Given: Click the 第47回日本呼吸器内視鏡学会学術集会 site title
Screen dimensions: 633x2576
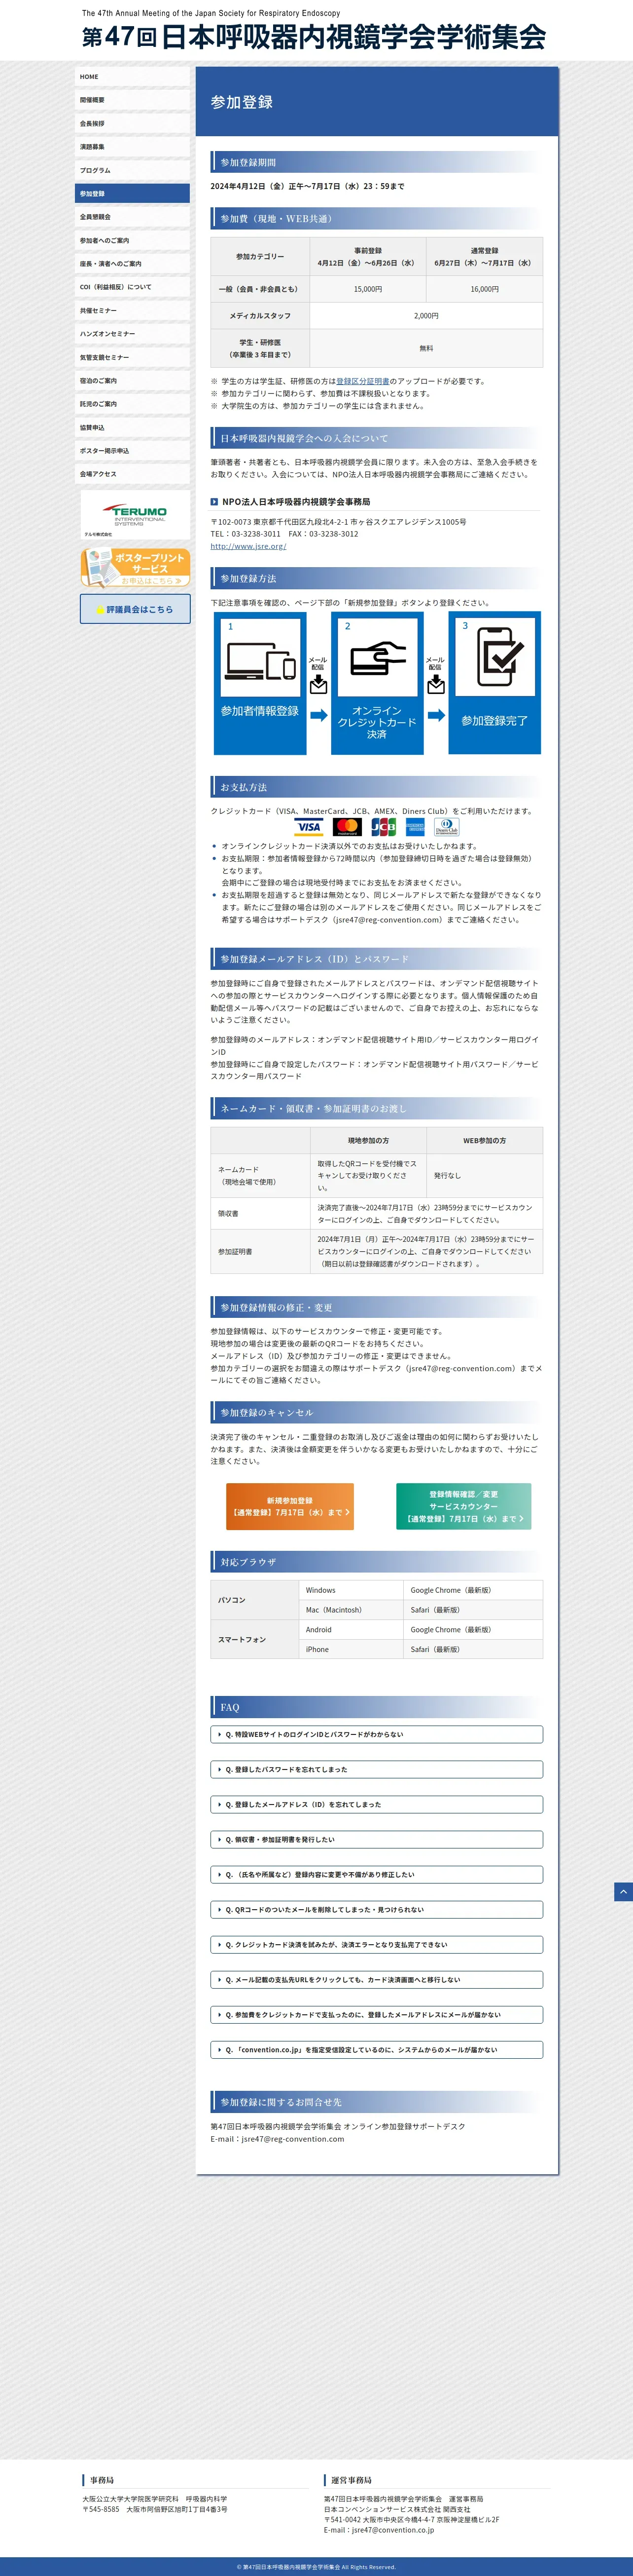Looking at the screenshot, I should point(314,37).
